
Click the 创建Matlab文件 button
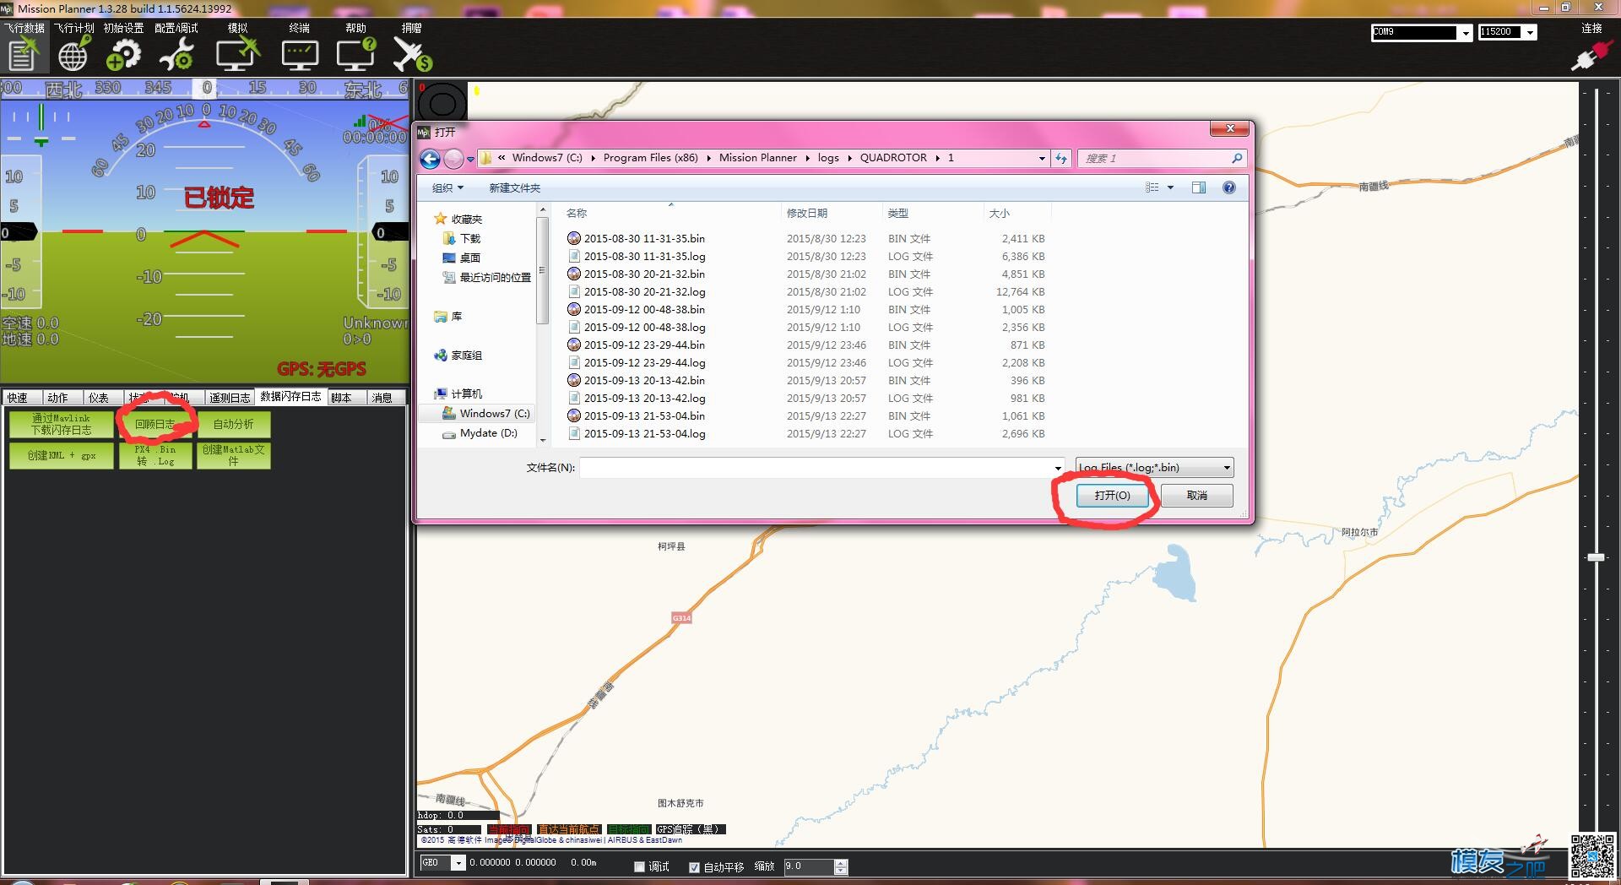point(233,455)
